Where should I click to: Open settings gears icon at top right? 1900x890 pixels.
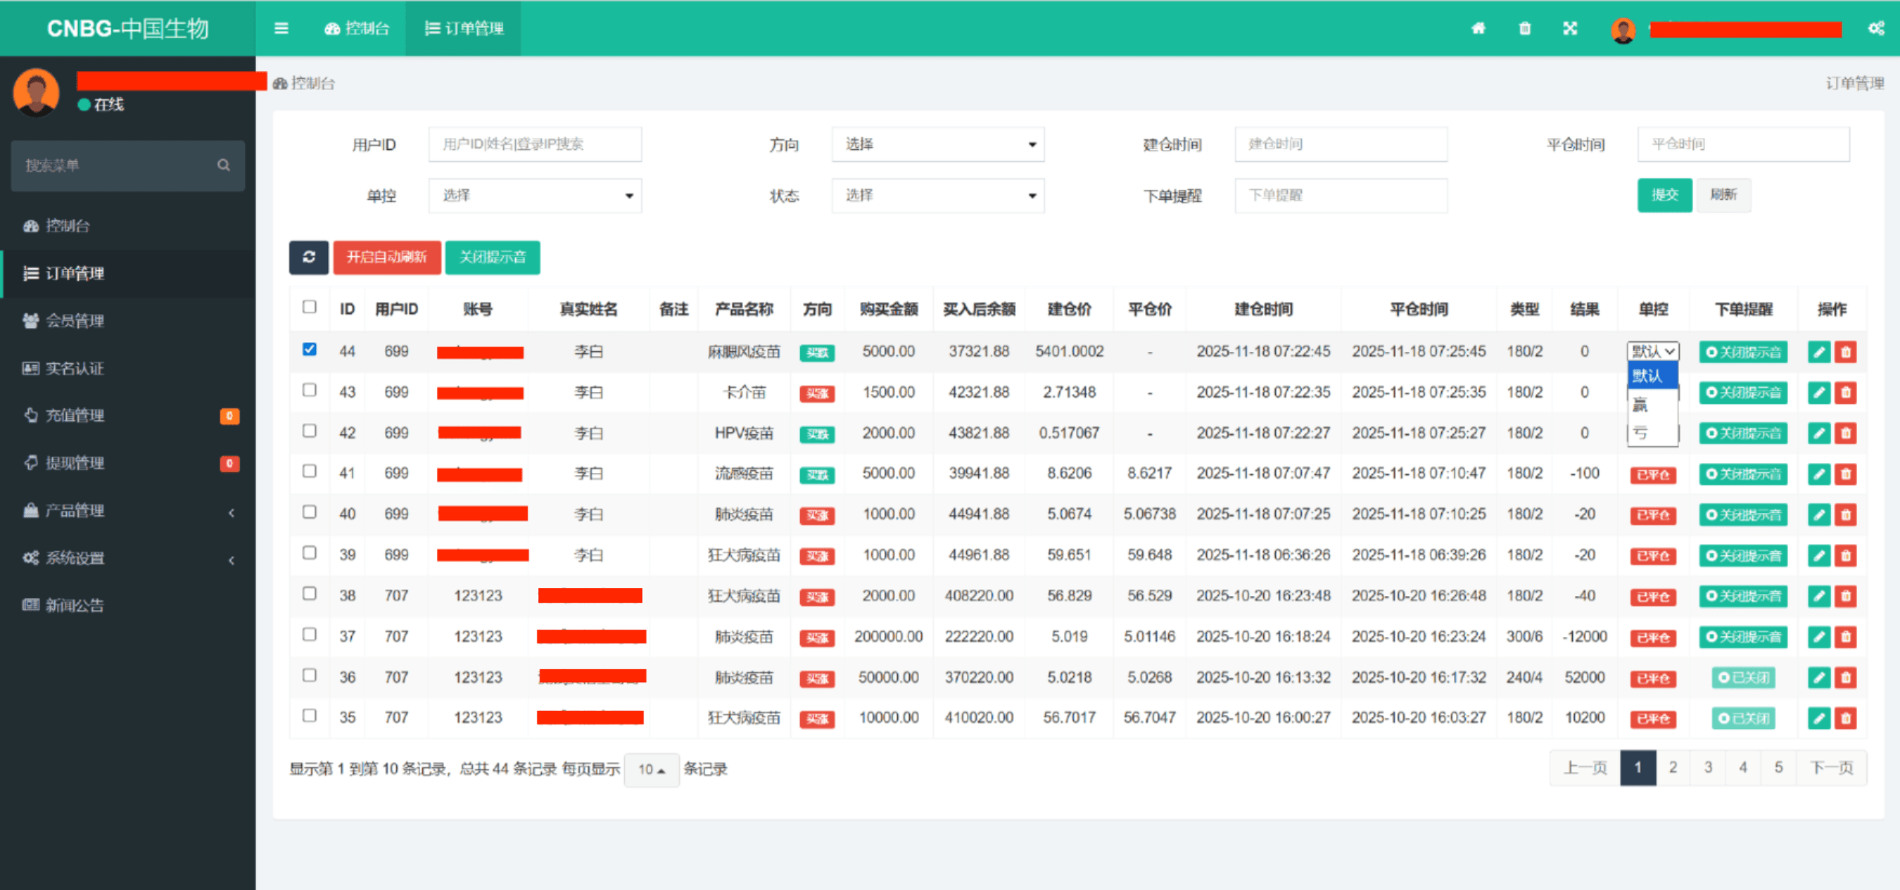(1876, 28)
